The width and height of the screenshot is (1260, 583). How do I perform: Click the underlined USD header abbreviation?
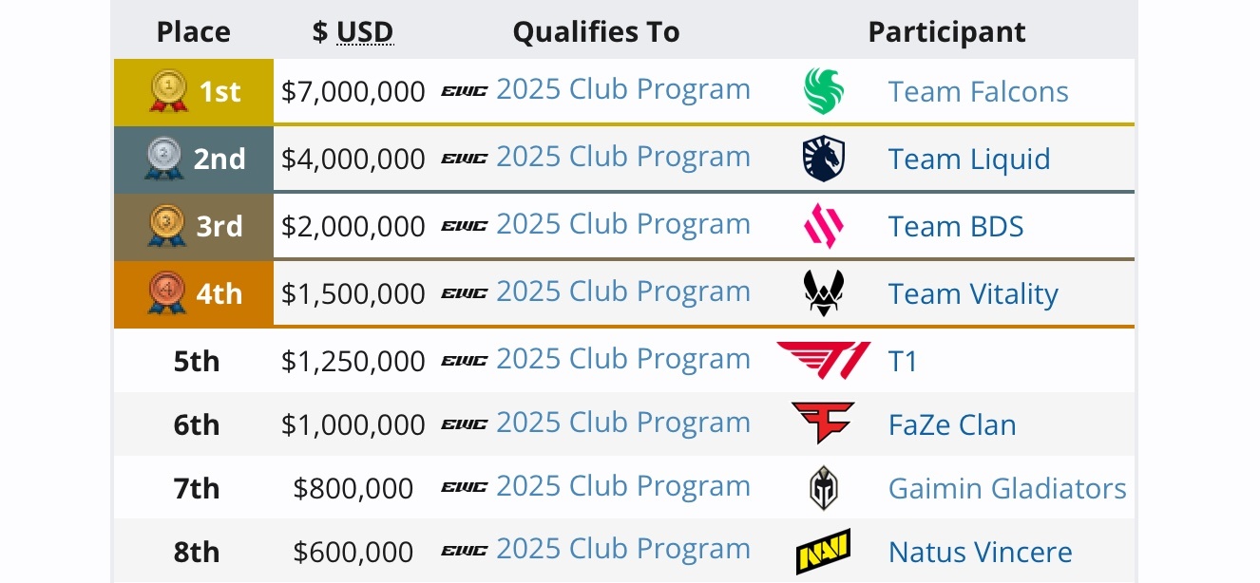365,31
